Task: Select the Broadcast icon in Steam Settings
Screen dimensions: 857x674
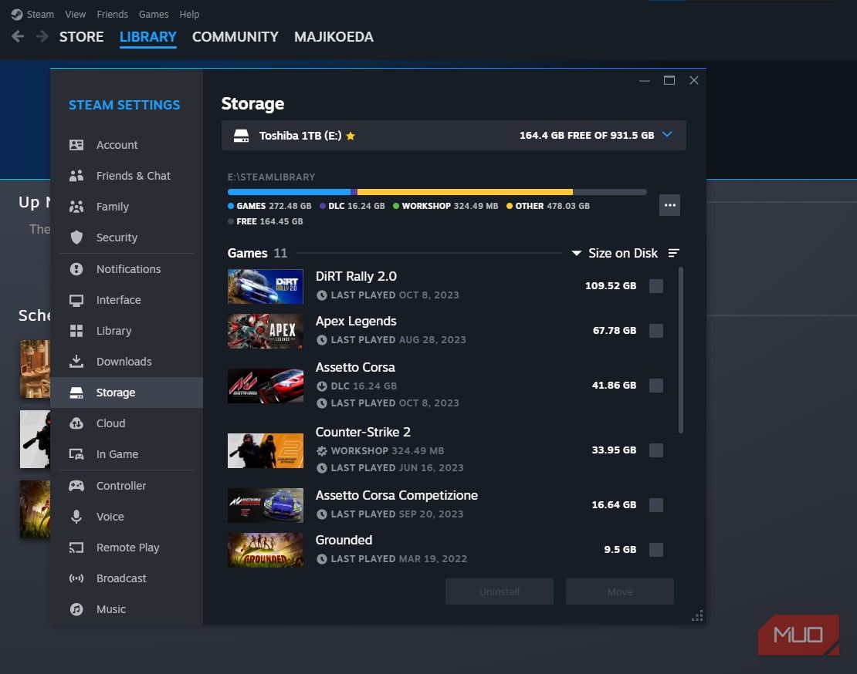Action: tap(76, 578)
